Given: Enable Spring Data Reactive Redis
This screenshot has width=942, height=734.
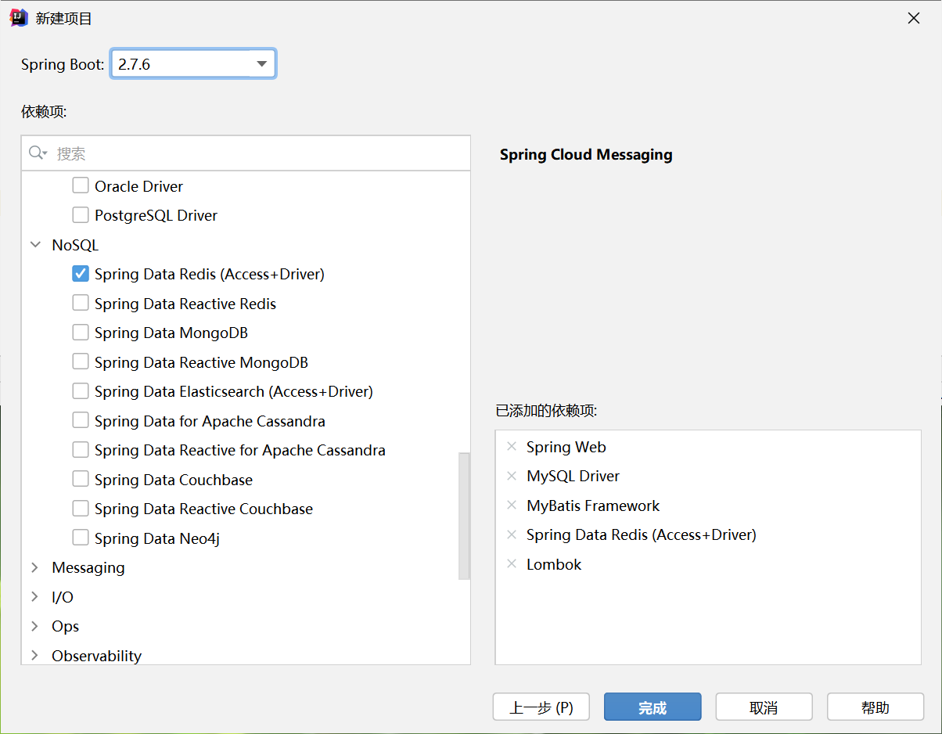Looking at the screenshot, I should 81,304.
